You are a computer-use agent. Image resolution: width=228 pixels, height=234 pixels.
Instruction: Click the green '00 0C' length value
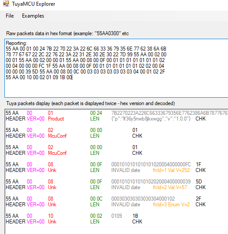(x=96, y=199)
